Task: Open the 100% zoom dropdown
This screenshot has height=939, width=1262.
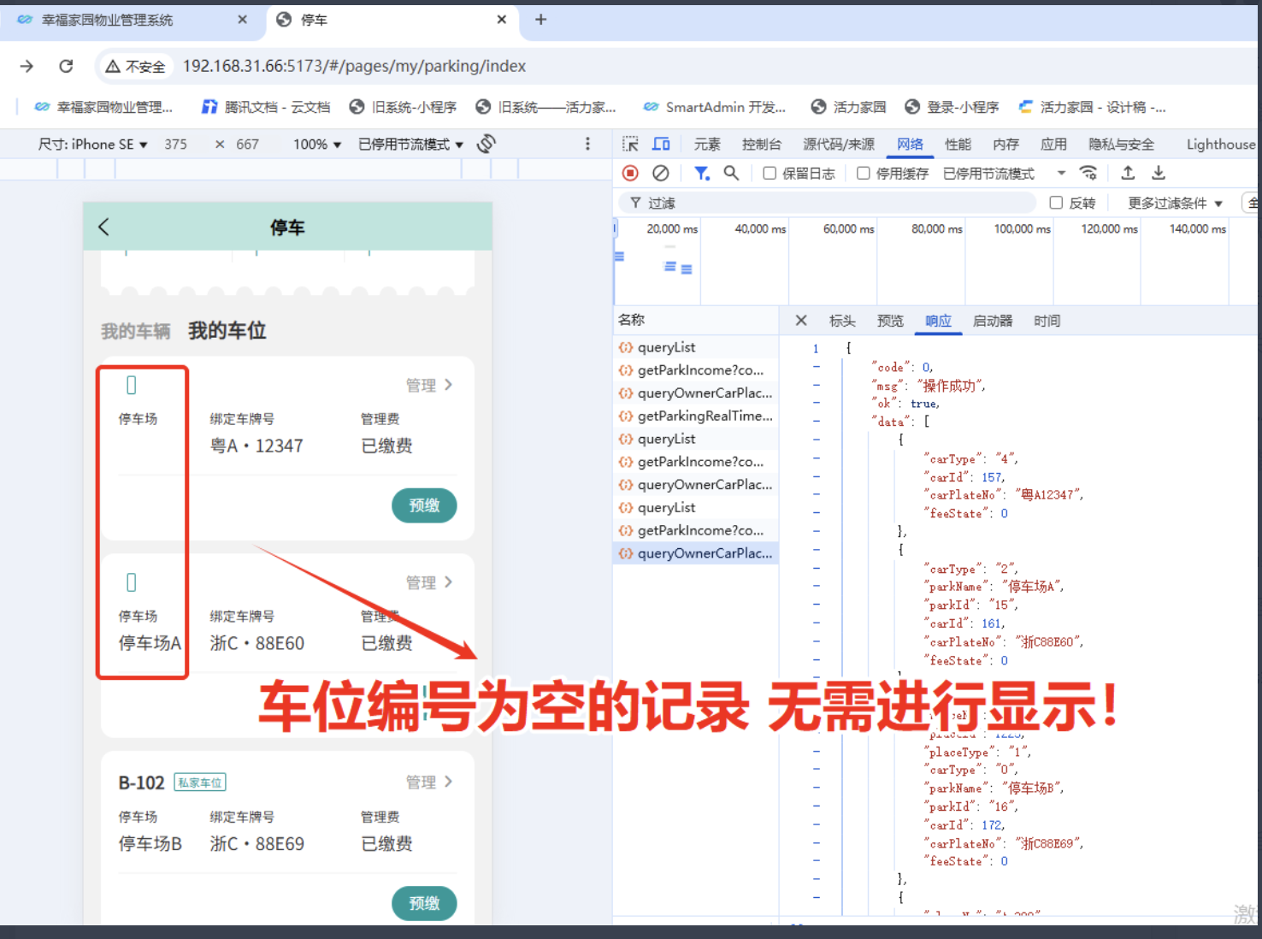Action: pyautogui.click(x=316, y=145)
